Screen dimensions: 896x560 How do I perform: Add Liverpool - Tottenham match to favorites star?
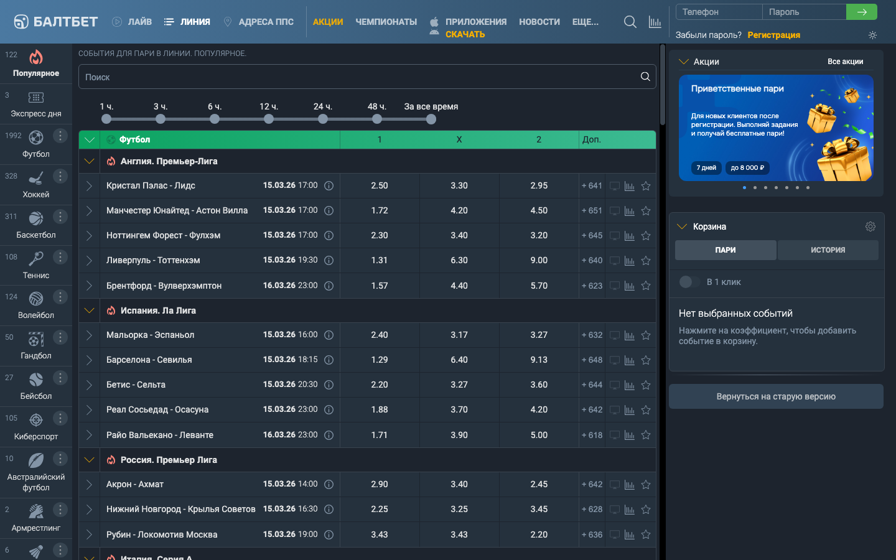click(x=646, y=261)
